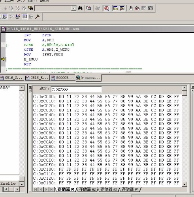Switch to 800CG5... editor tab
The image size is (194, 197).
point(62,78)
